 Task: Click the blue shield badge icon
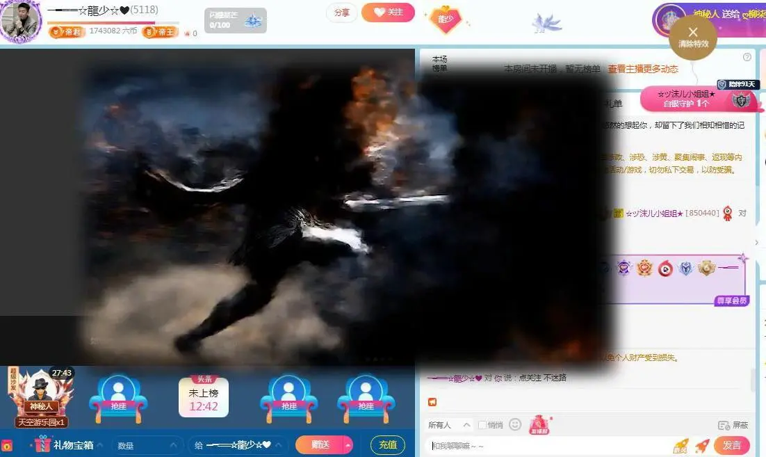point(685,268)
